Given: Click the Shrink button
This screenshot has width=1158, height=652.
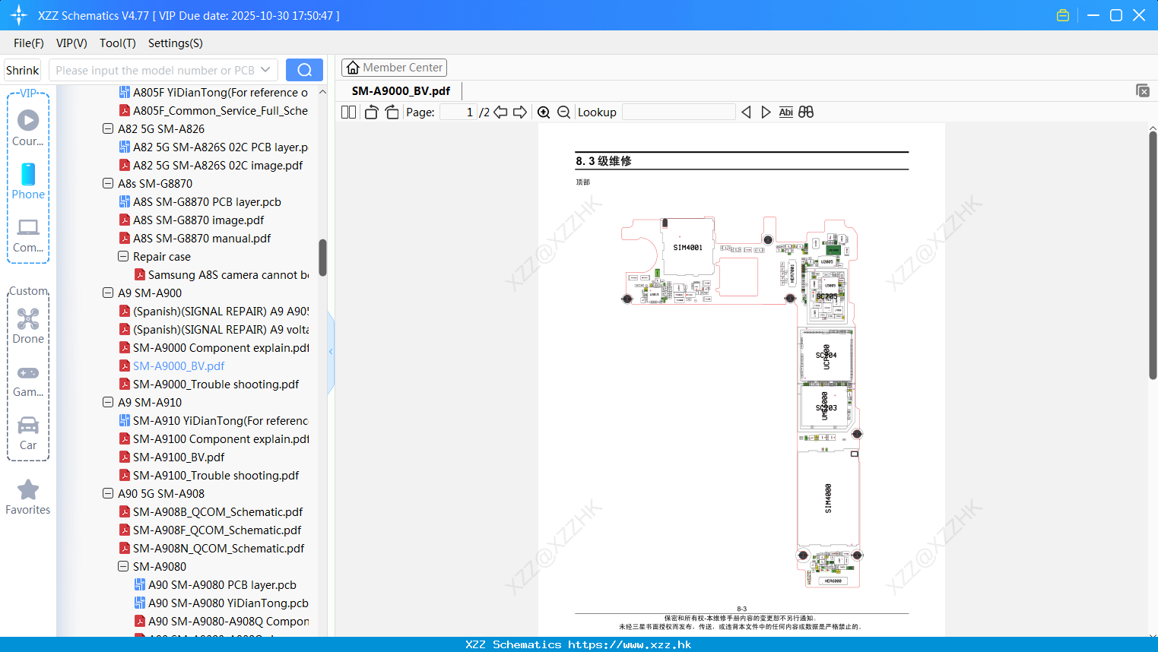Looking at the screenshot, I should (23, 70).
